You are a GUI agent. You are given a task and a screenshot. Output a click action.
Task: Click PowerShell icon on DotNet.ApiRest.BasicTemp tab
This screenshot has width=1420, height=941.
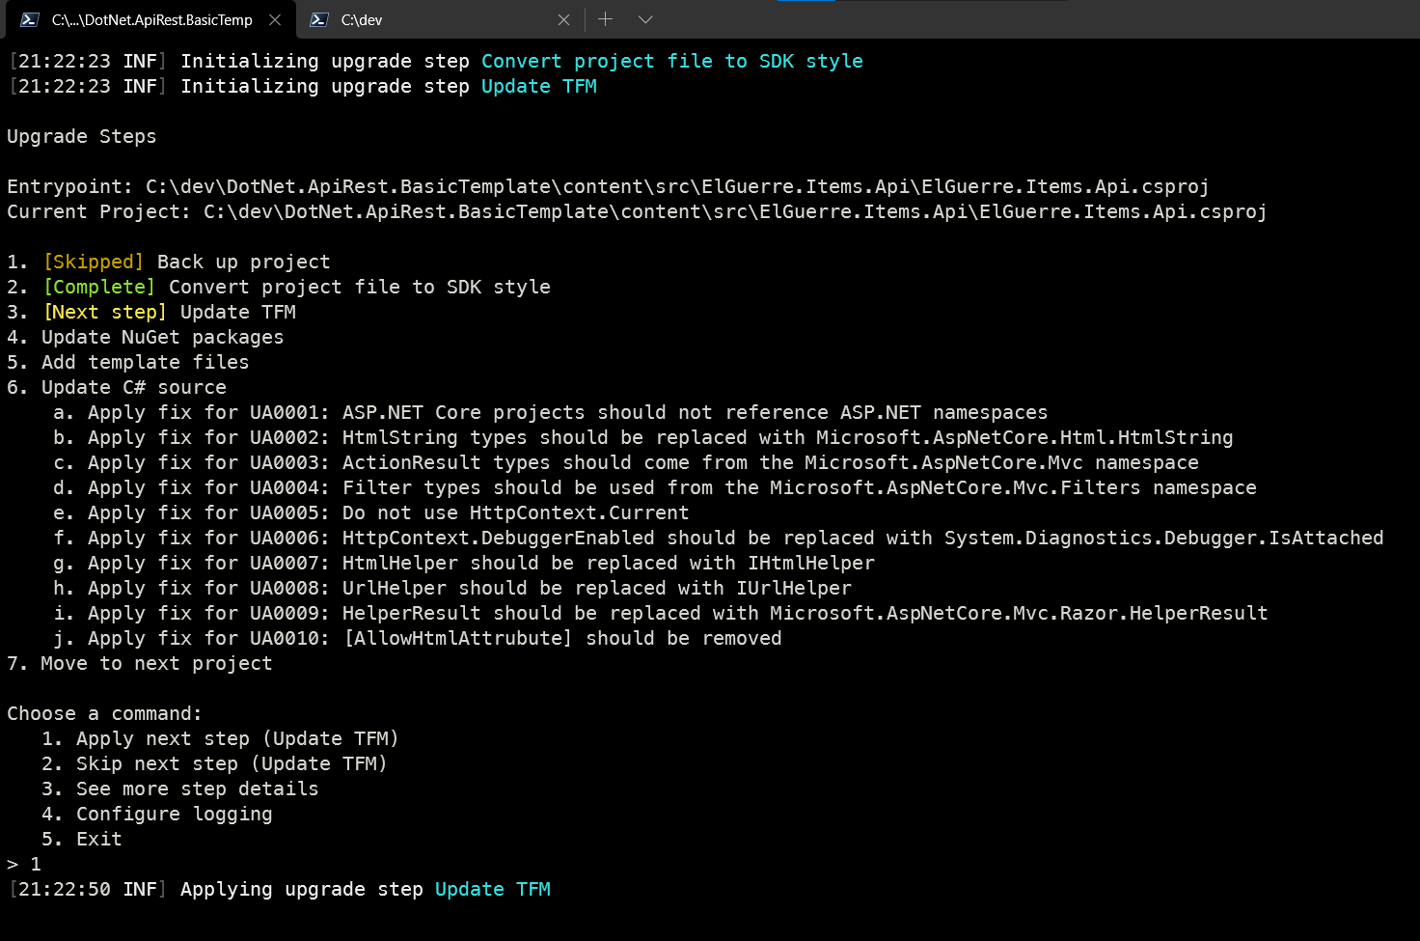(30, 19)
